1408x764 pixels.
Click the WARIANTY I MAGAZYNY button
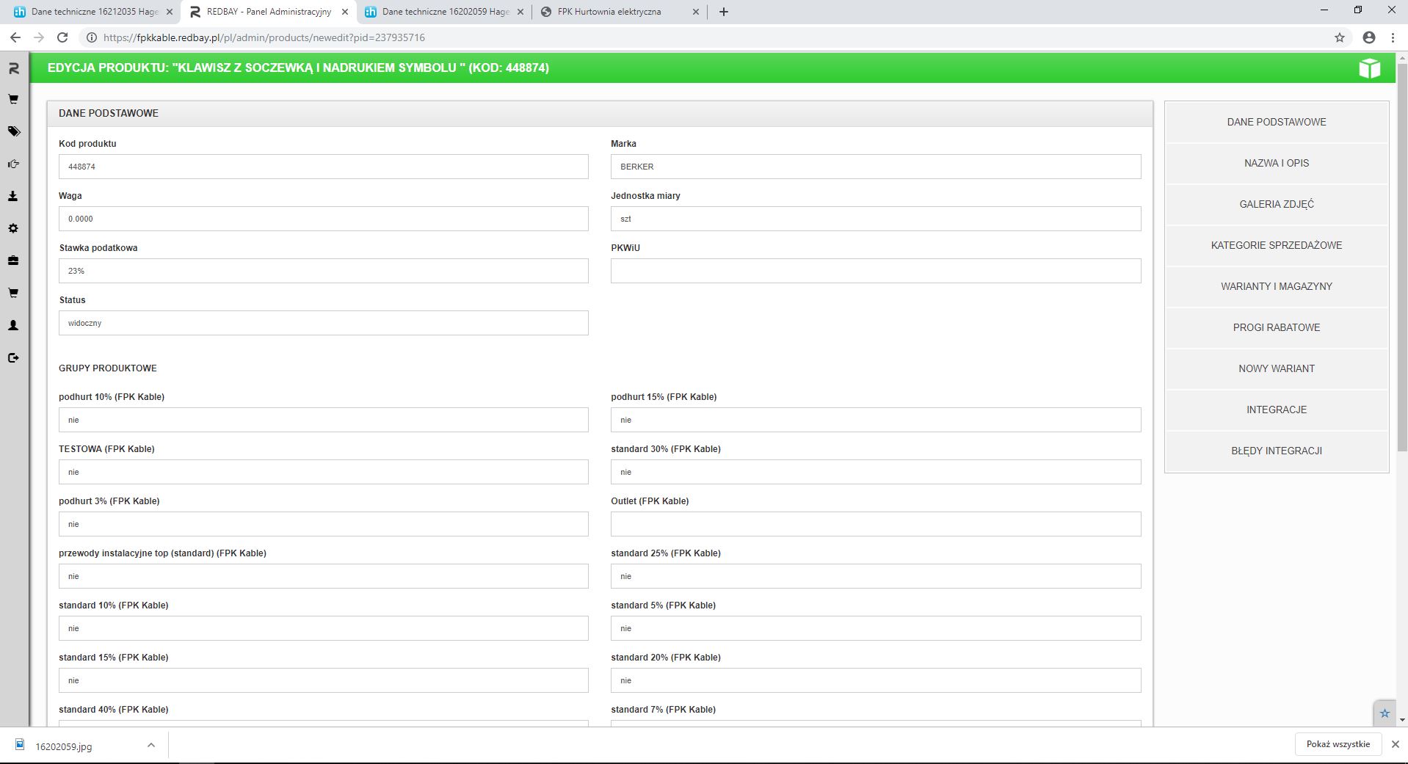[x=1276, y=286]
